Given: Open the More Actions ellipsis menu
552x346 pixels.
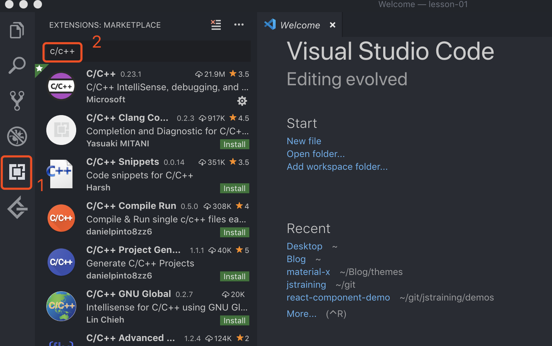Looking at the screenshot, I should pyautogui.click(x=239, y=25).
